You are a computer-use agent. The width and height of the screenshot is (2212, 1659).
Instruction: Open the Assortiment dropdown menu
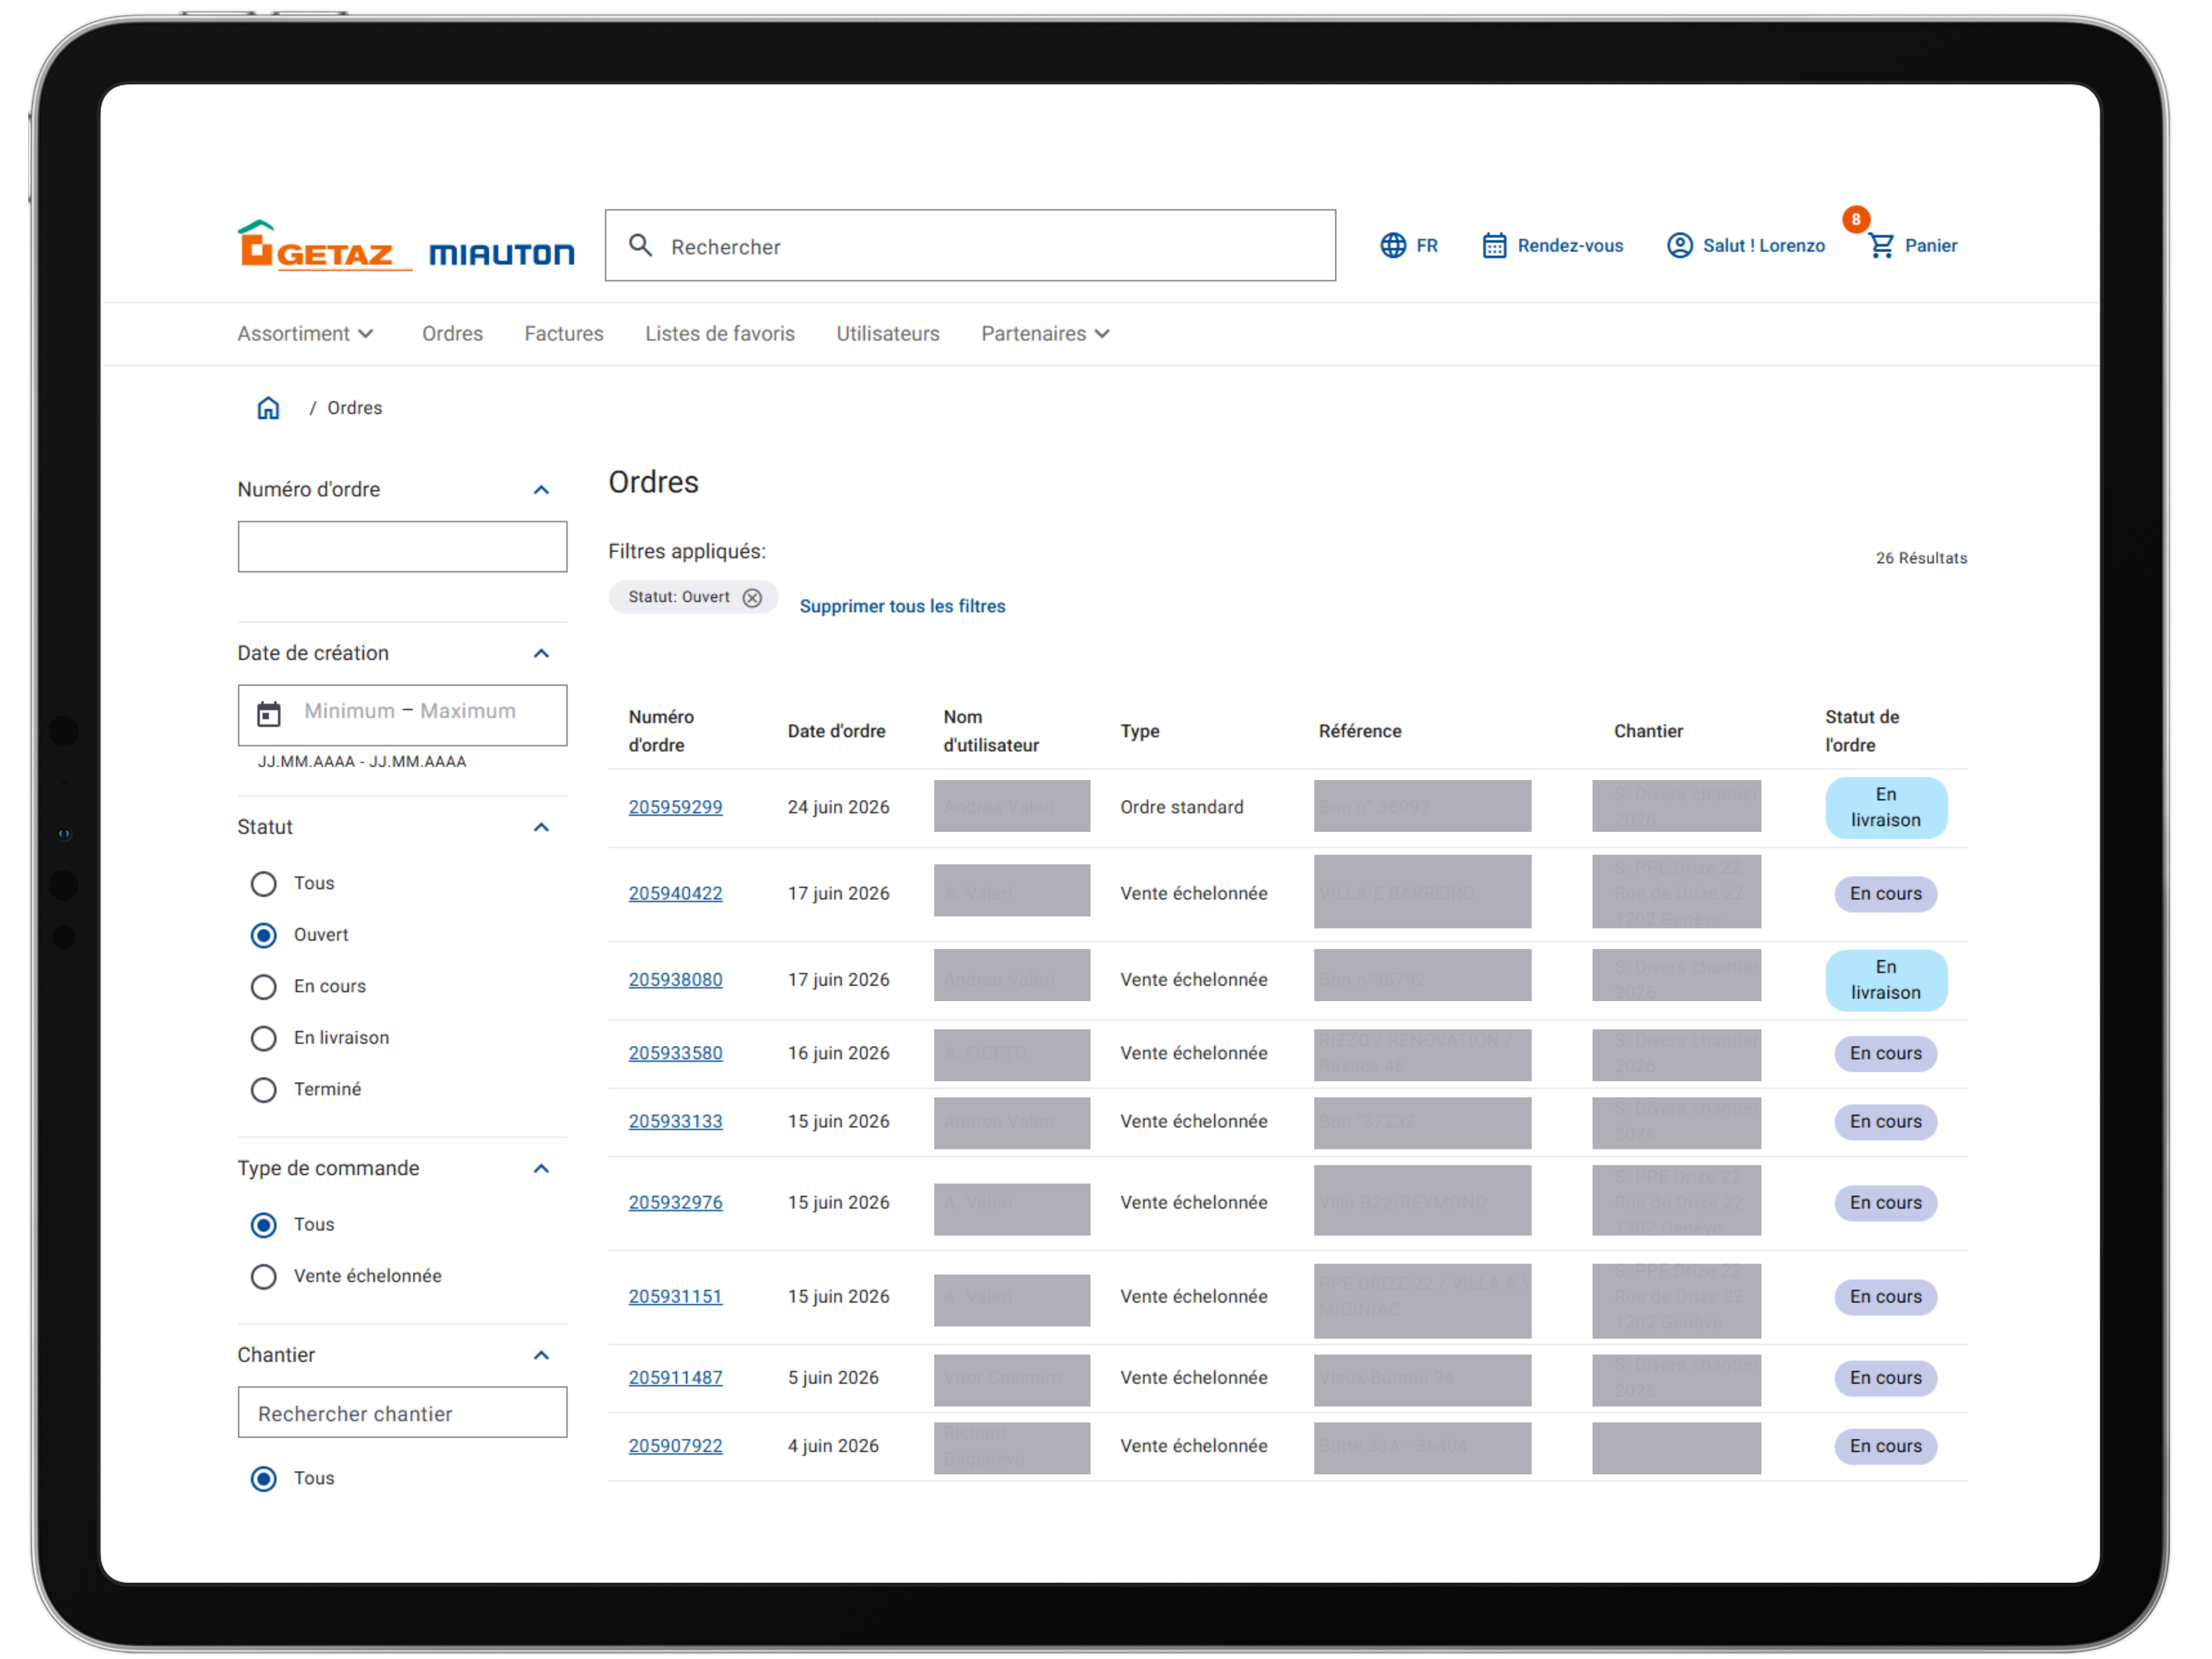click(306, 334)
